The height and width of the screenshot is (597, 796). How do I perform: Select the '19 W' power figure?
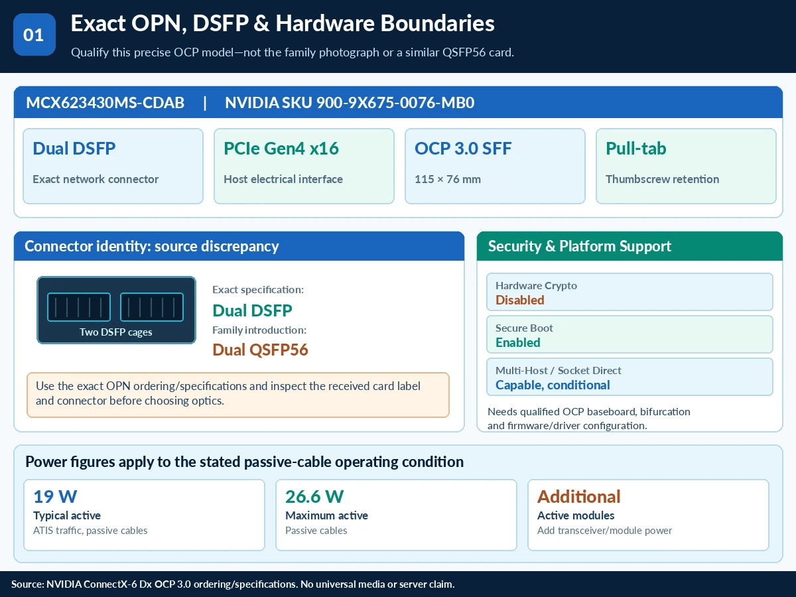tap(56, 497)
